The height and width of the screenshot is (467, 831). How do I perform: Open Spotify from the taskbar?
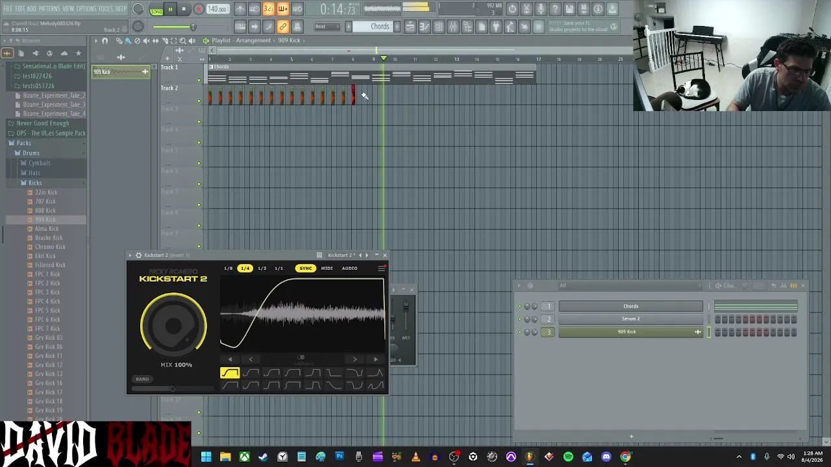pyautogui.click(x=568, y=457)
